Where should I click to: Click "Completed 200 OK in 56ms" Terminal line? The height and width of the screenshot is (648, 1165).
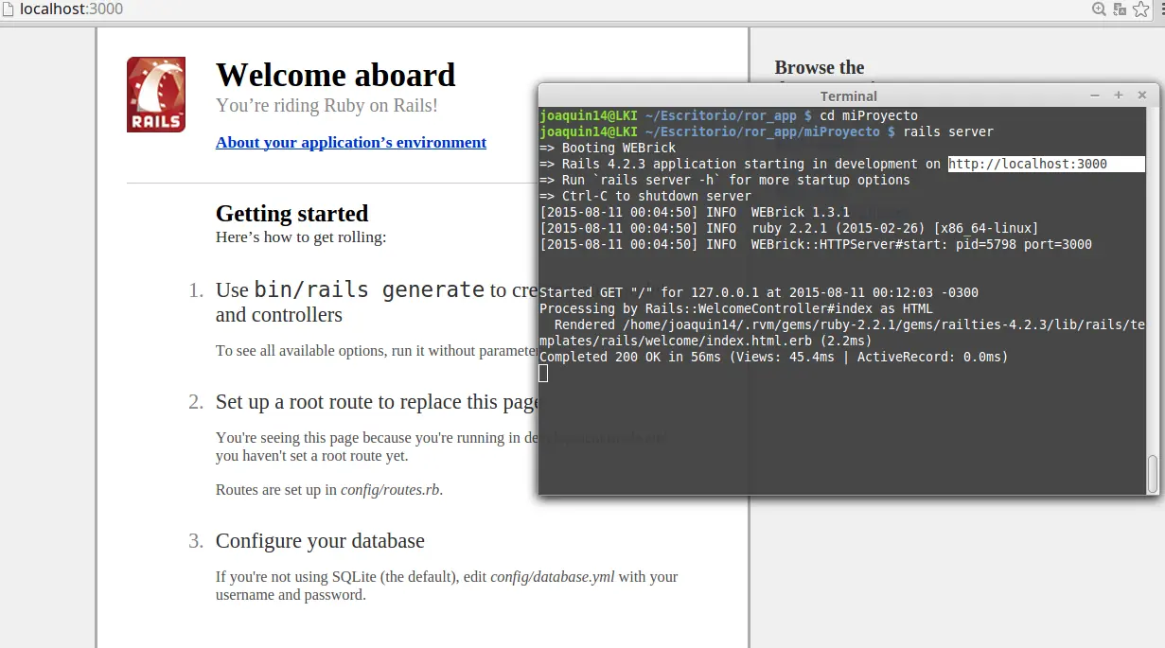click(x=774, y=357)
